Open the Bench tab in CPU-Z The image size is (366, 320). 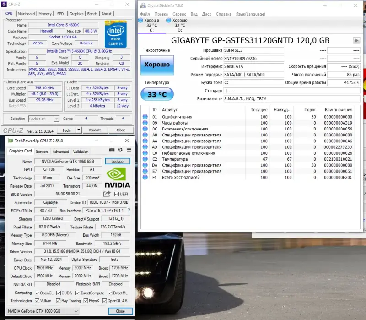92,14
